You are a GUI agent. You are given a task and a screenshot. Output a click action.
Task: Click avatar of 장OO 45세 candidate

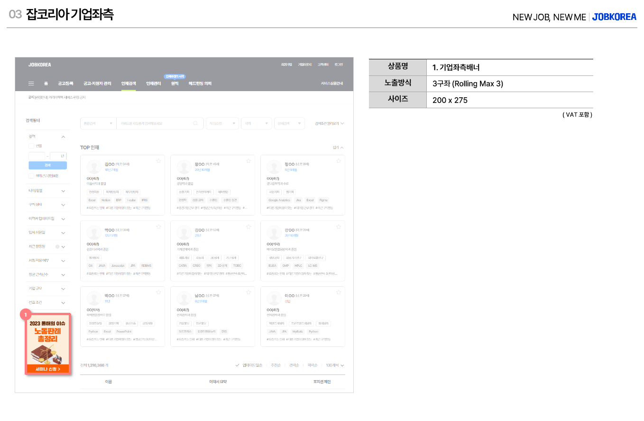click(184, 167)
